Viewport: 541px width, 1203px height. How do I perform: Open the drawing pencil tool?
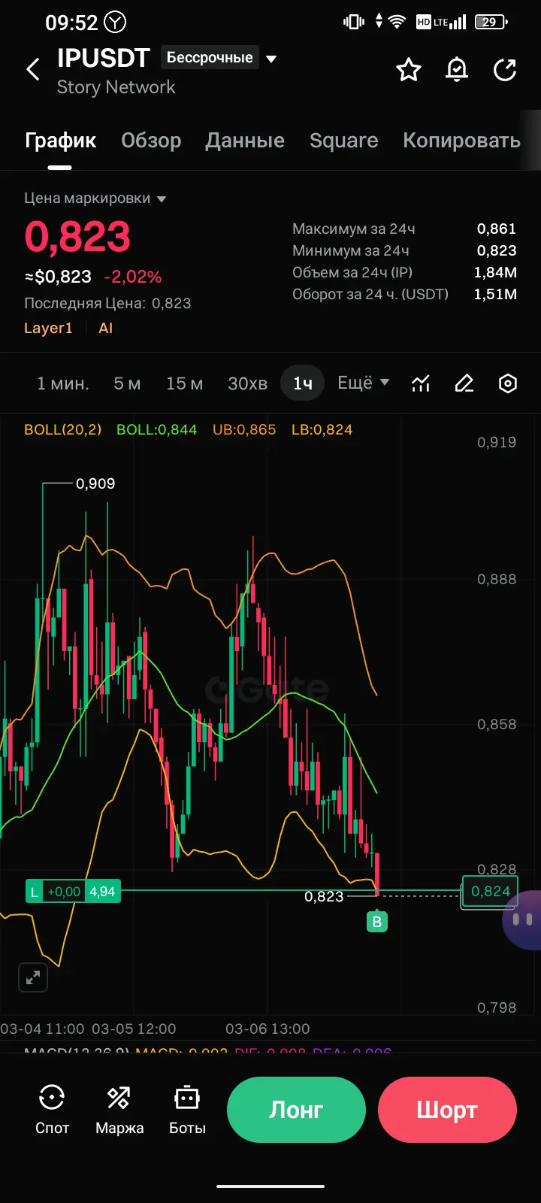pyautogui.click(x=464, y=383)
